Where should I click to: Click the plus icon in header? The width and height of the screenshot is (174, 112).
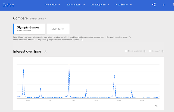164,5
